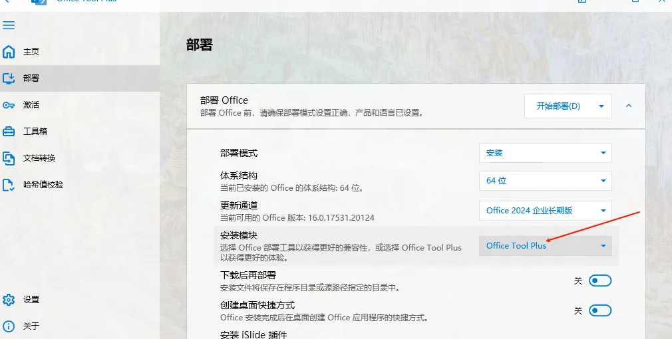
Task: Enable the 下载后再部署 toggle switch
Action: click(599, 281)
